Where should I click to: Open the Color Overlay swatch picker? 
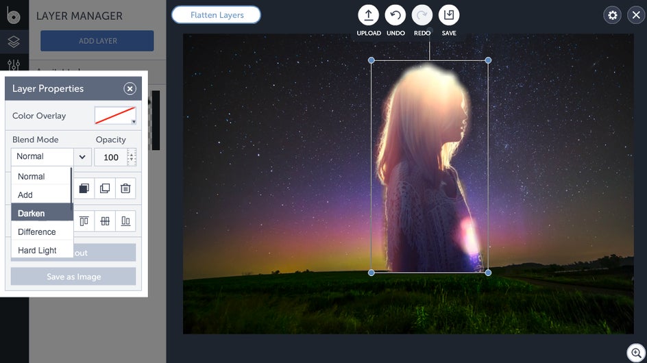(115, 116)
